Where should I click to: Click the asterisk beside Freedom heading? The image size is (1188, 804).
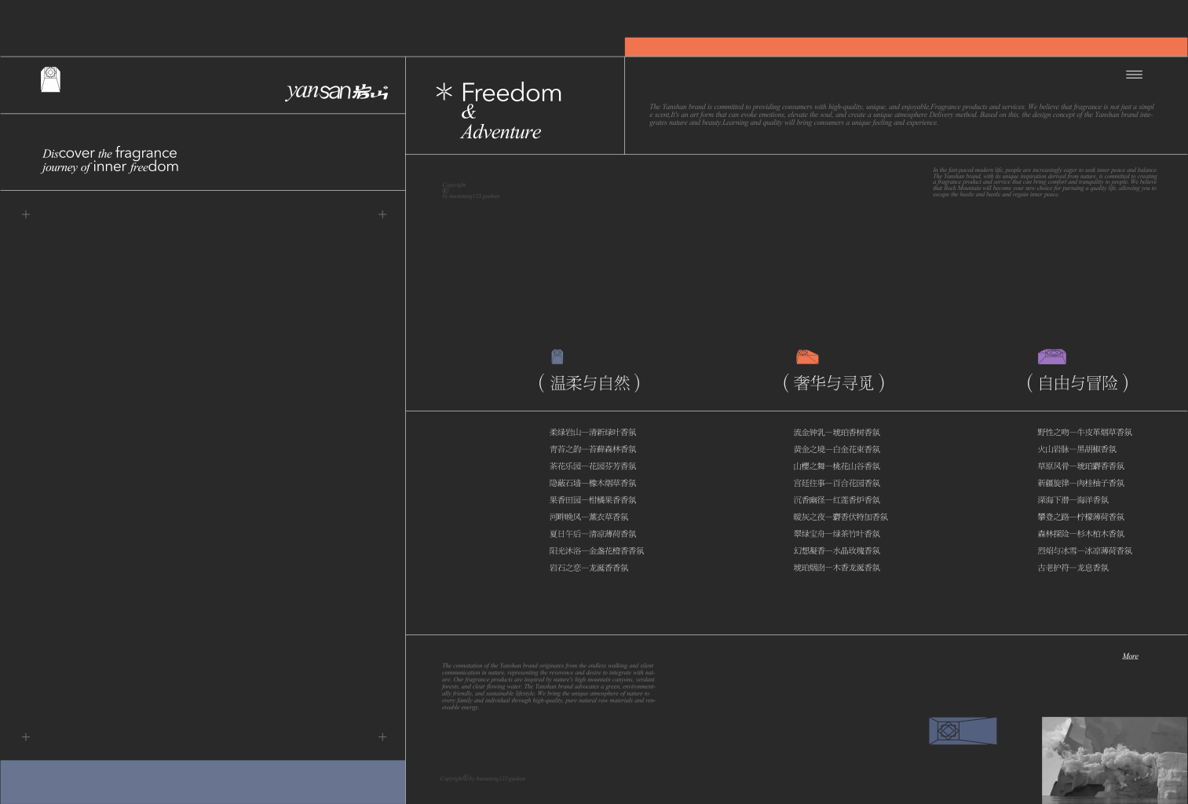point(444,92)
